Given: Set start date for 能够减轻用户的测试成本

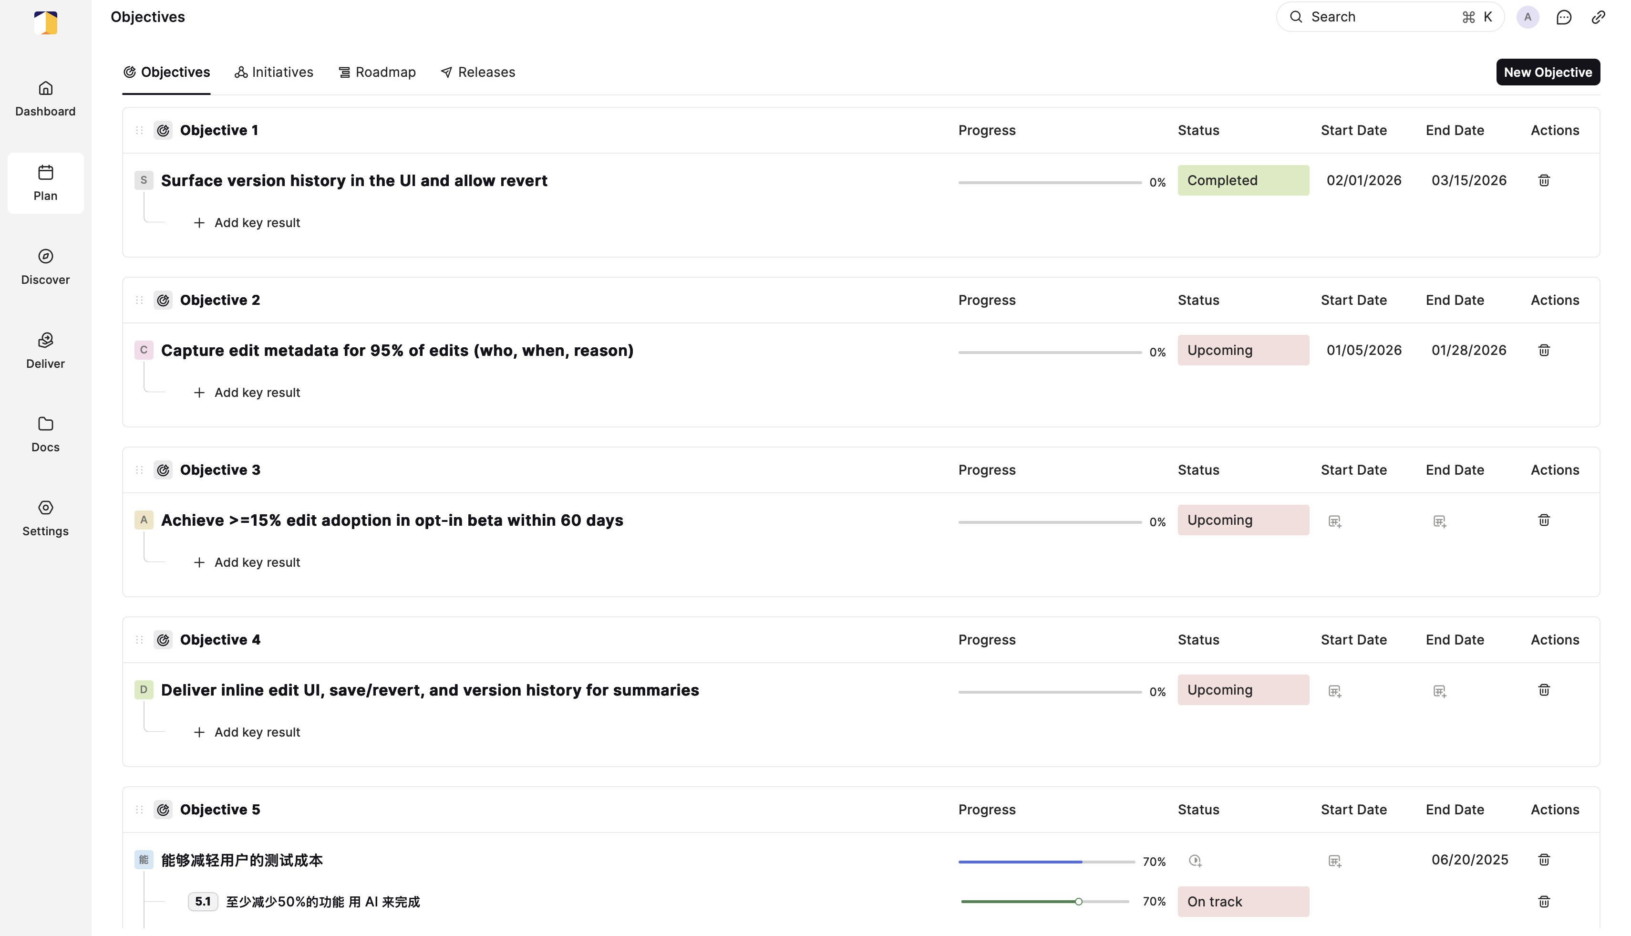Looking at the screenshot, I should click(1335, 861).
